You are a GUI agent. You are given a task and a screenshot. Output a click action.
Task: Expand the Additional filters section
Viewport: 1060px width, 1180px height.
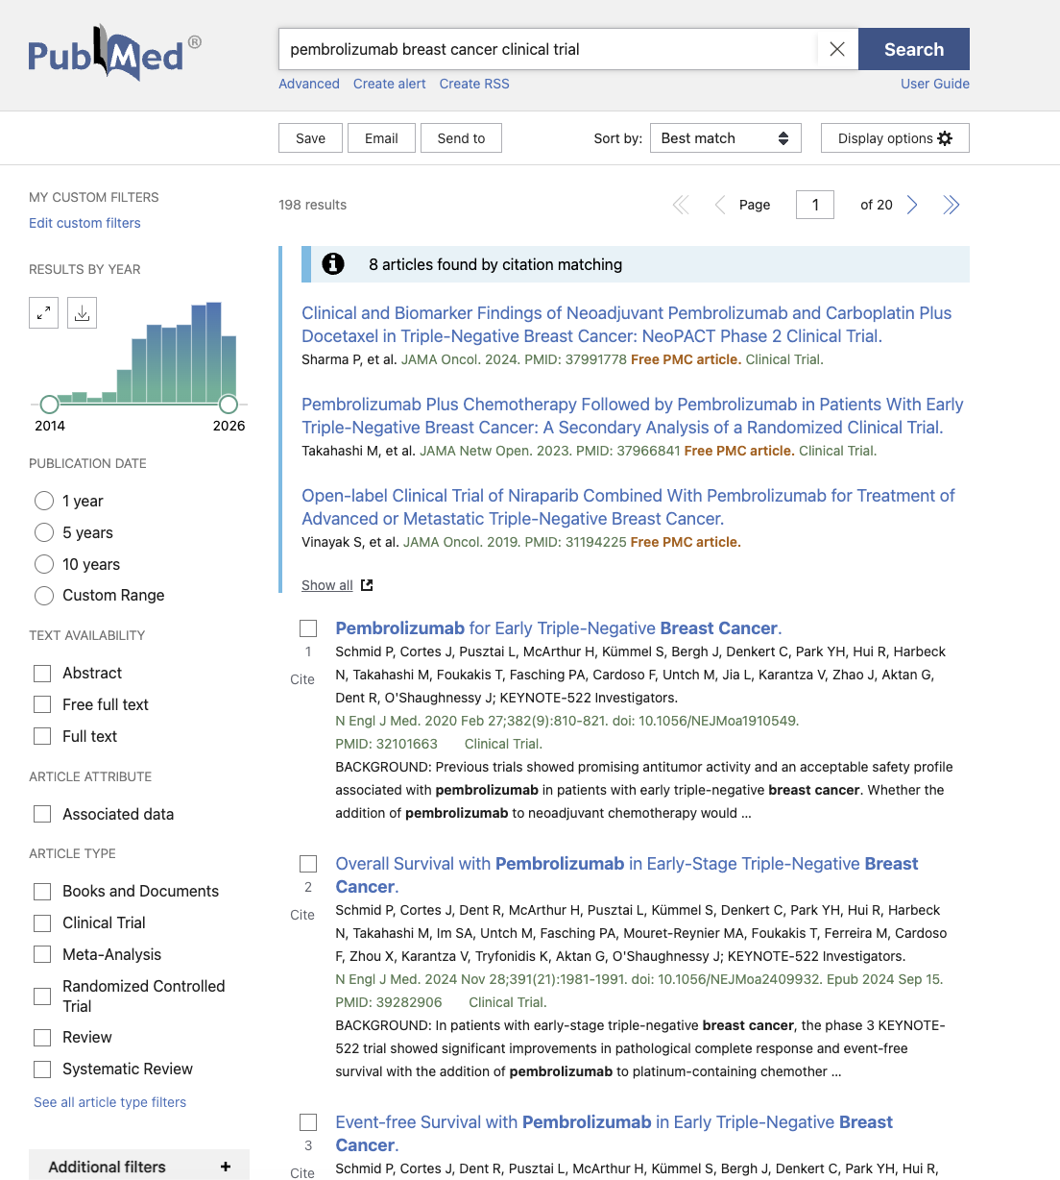[139, 1165]
